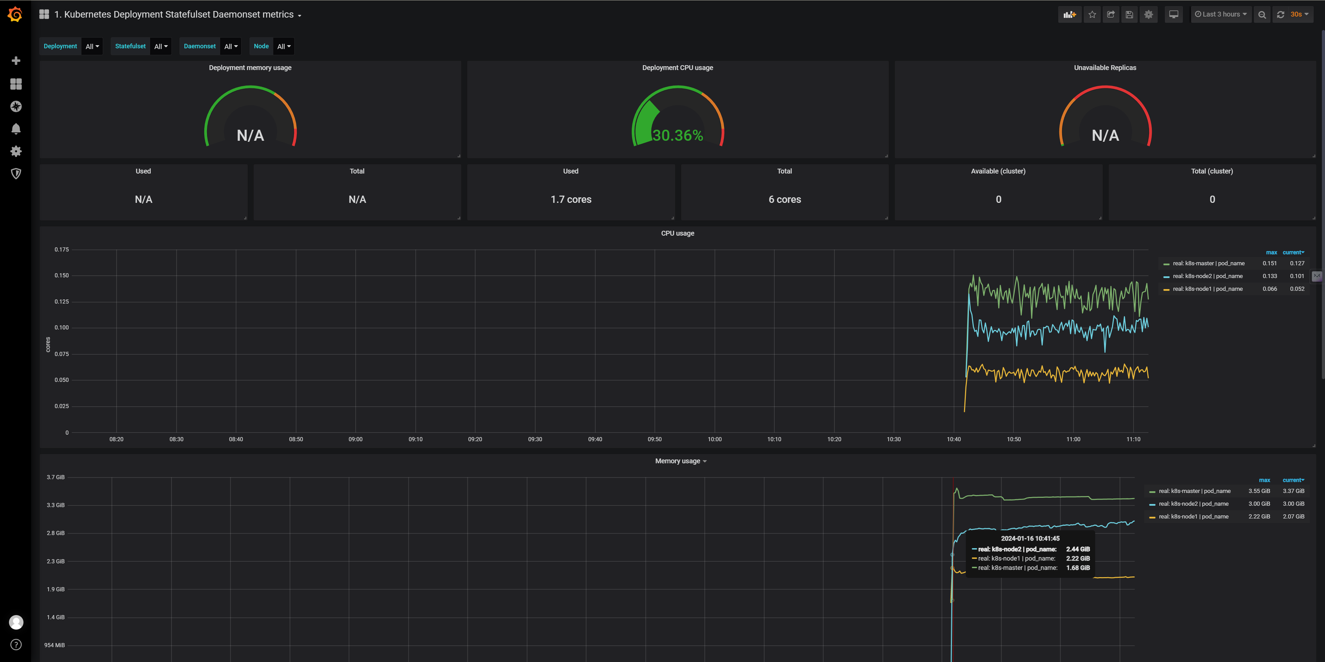Sort CPU usage legend by max column
1325x662 pixels.
point(1271,253)
